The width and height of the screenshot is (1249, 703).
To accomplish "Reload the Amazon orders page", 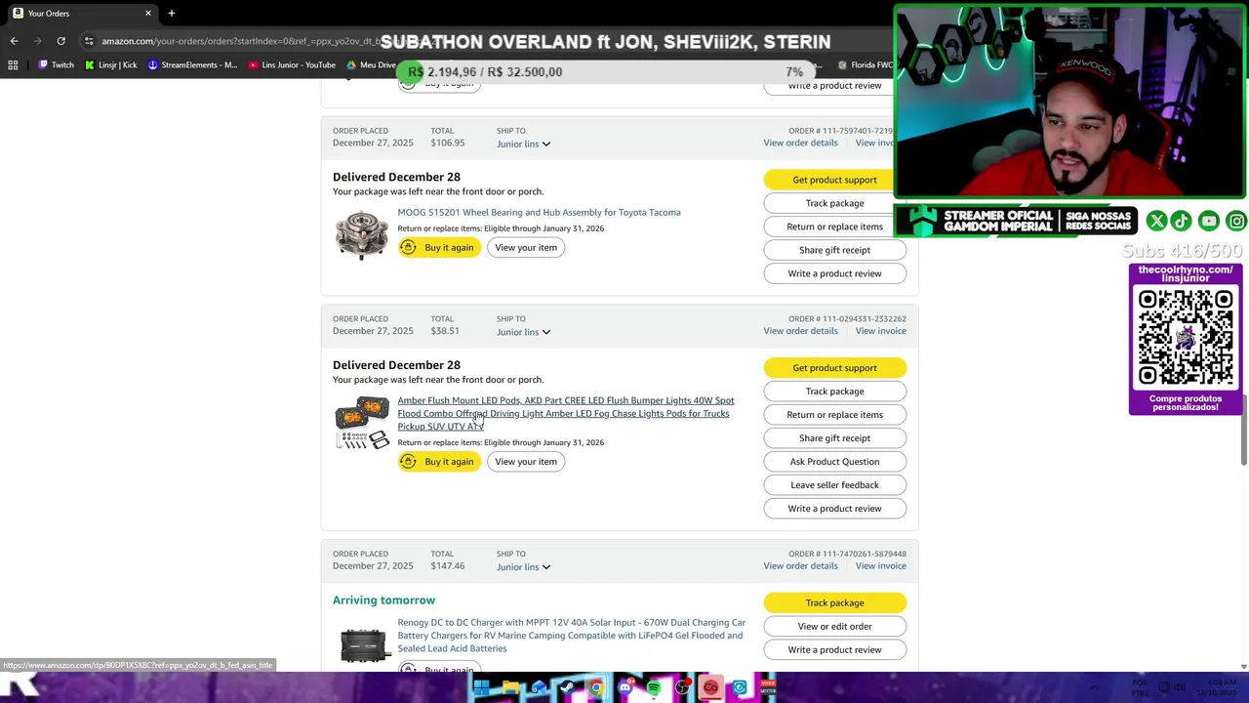I will tap(60, 41).
